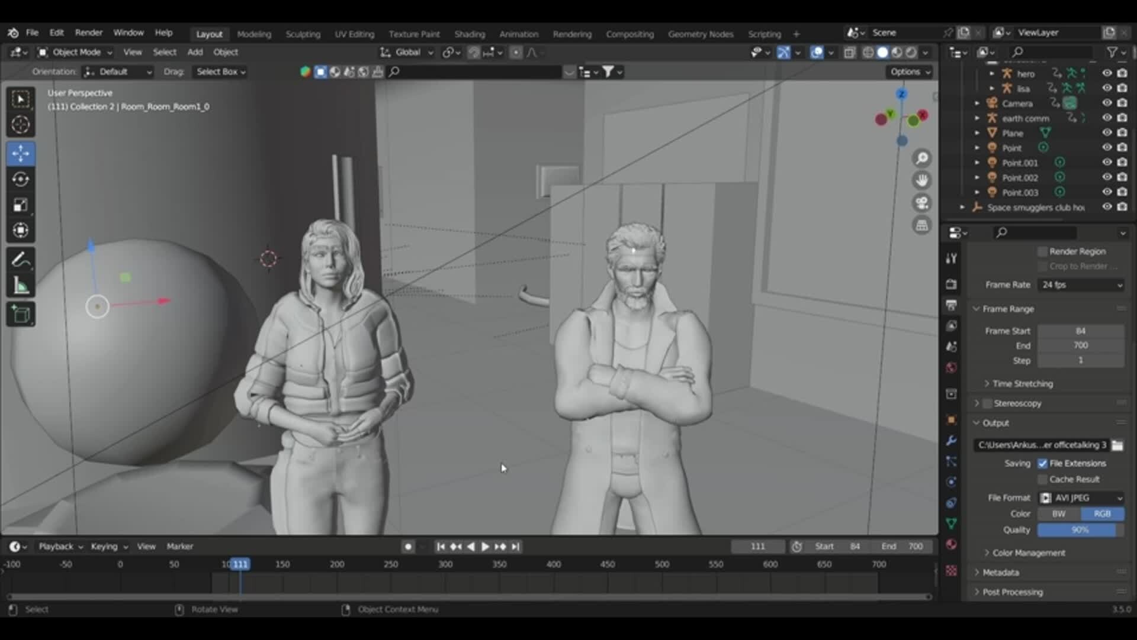Viewport: 1137px width, 640px height.
Task: Open the Object Mode dropdown
Action: 76,52
